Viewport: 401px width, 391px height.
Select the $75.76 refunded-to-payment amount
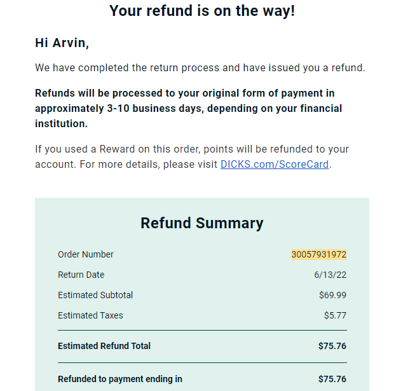332,379
